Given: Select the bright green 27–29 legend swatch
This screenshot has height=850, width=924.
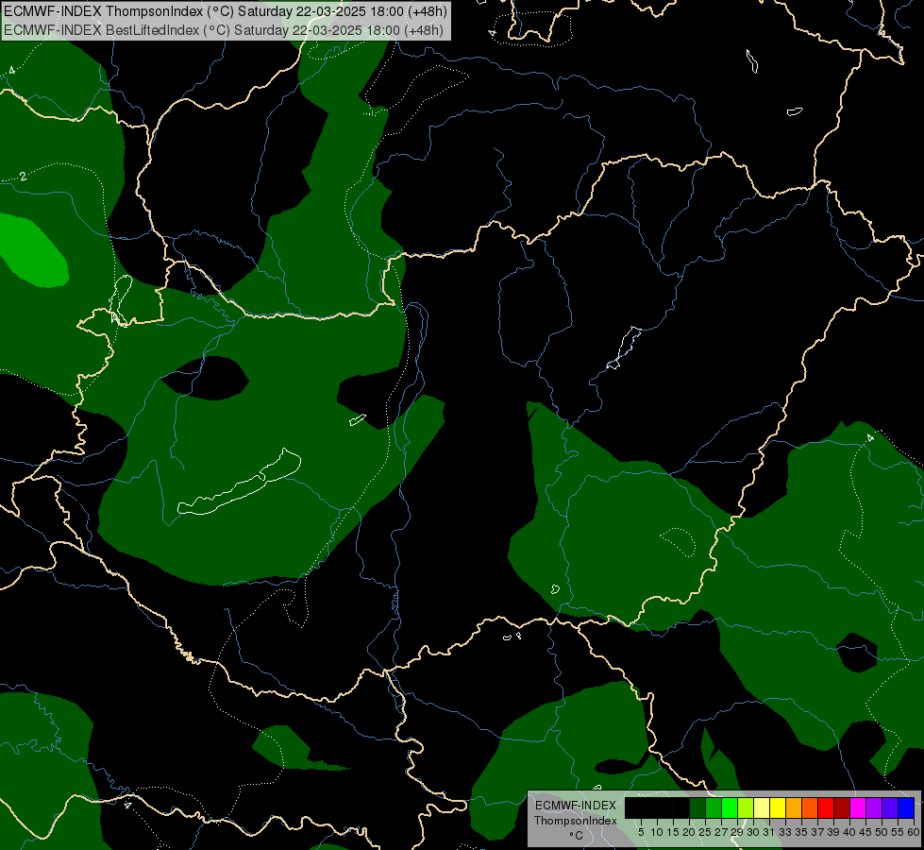Looking at the screenshot, I should 730,807.
